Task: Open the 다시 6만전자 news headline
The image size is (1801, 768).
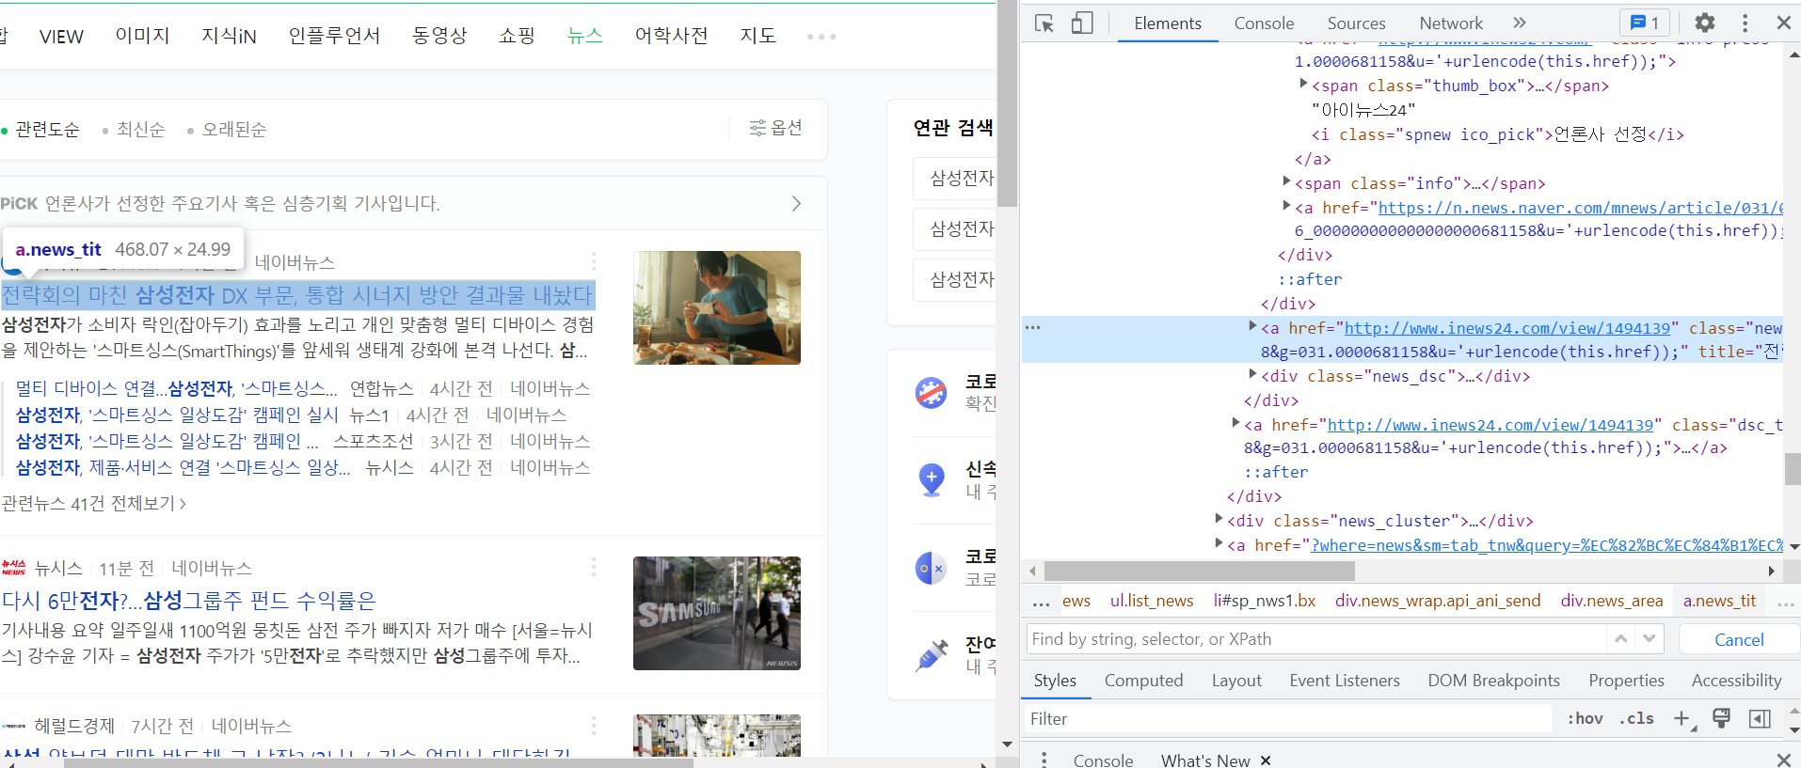Action: pos(188,600)
